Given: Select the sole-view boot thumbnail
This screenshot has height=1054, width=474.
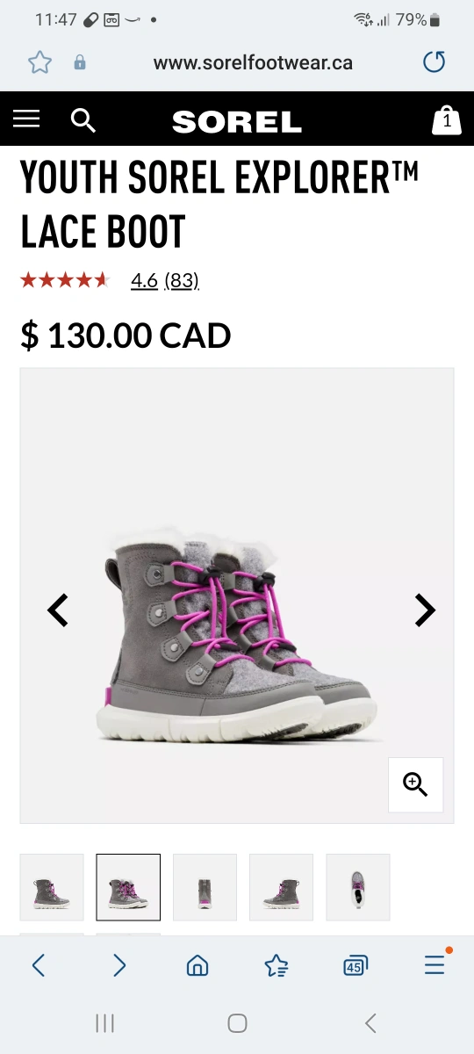Looking at the screenshot, I should click(357, 886).
